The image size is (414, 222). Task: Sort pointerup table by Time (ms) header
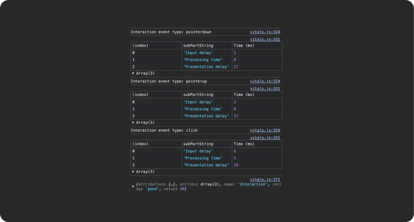point(257,95)
